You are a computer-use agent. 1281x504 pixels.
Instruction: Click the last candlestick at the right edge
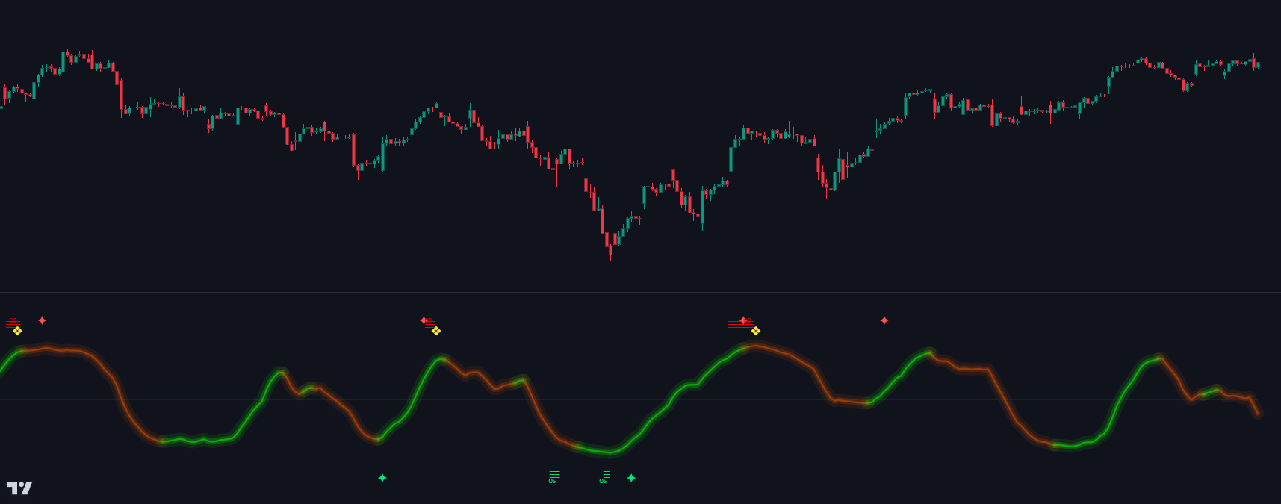pos(1258,65)
